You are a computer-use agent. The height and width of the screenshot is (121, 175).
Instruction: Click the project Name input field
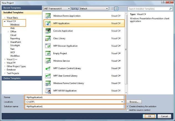click(x=75, y=97)
